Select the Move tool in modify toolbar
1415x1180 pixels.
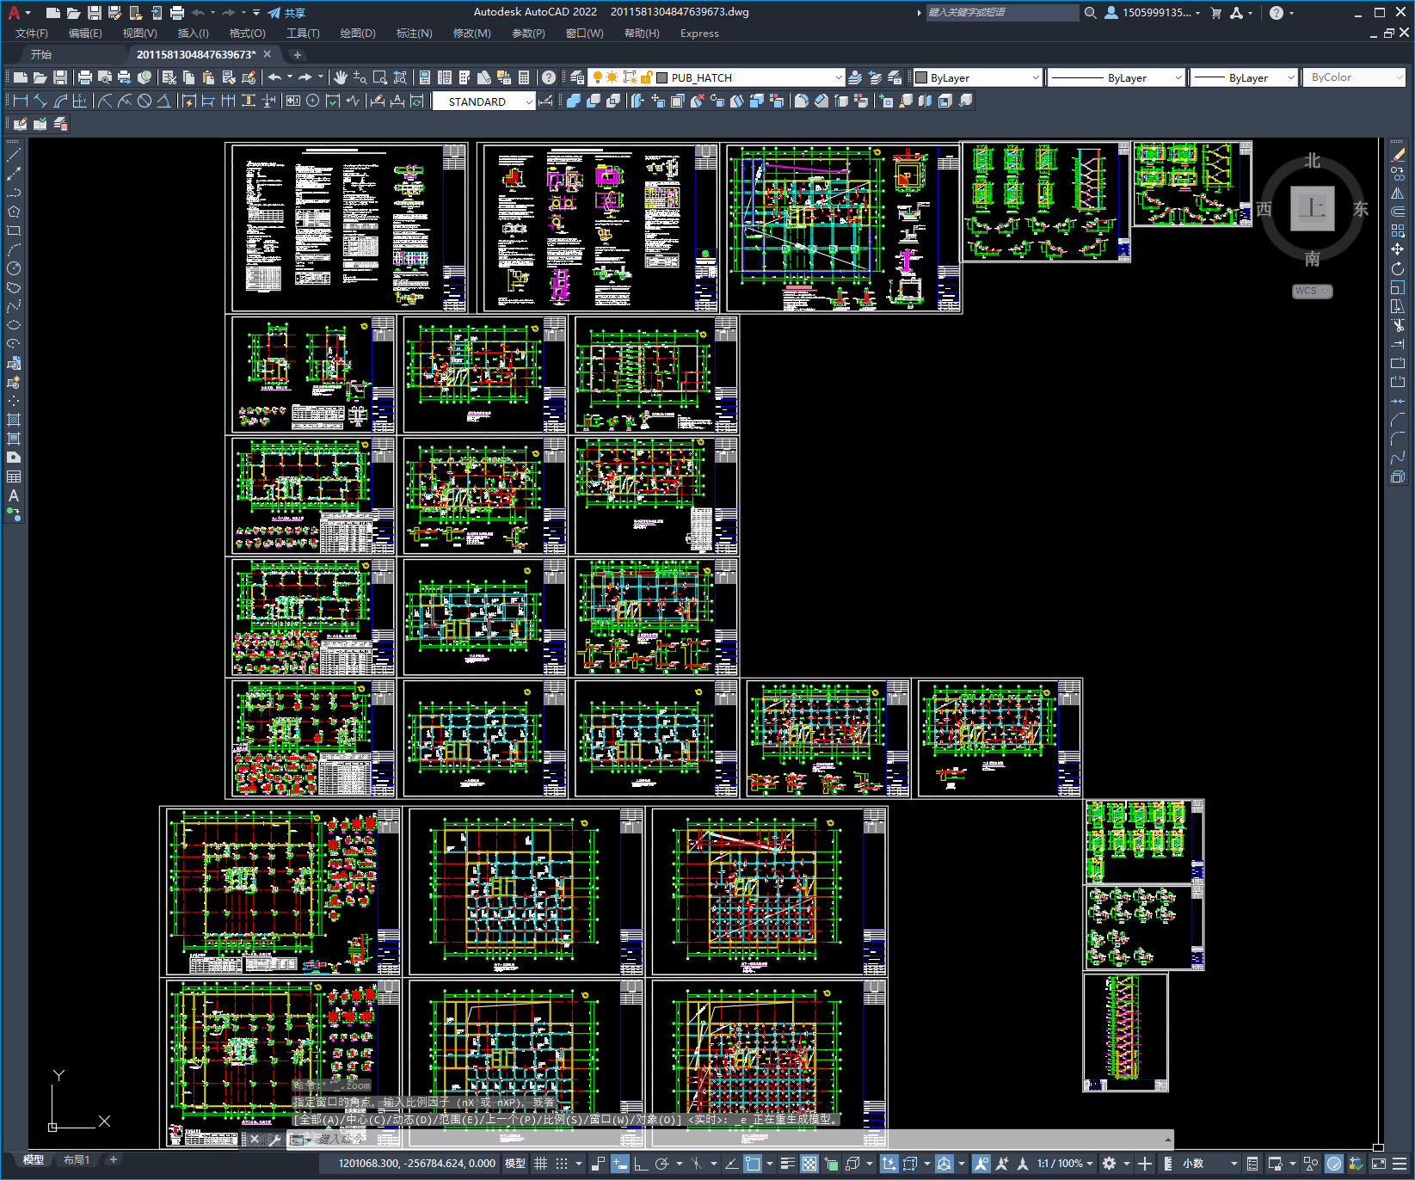[x=1398, y=249]
